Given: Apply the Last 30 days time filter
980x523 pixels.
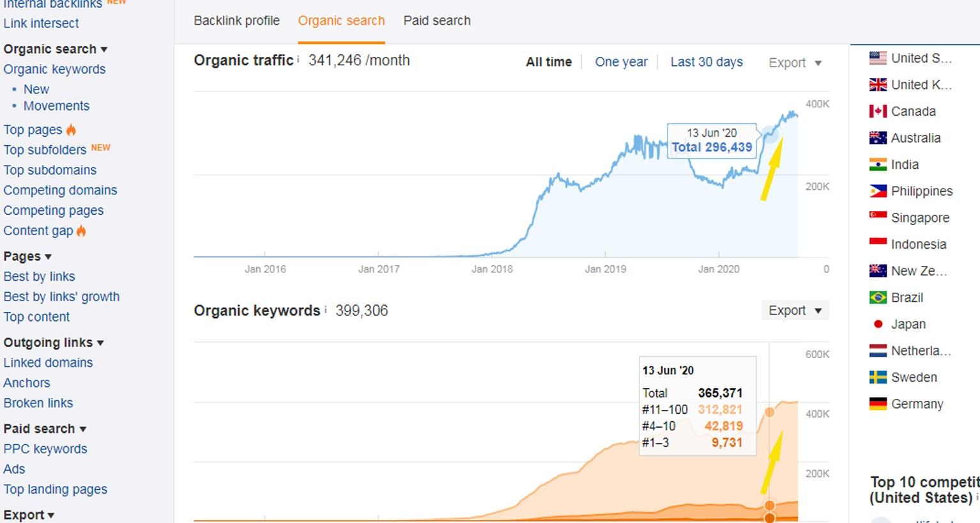Looking at the screenshot, I should 707,61.
